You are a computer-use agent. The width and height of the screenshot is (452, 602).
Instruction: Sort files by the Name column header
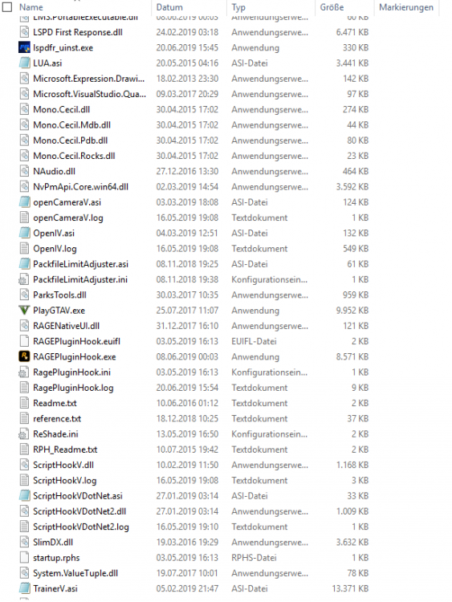31,7
